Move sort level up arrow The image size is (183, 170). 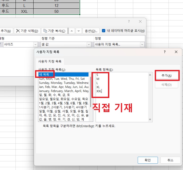click(72, 31)
